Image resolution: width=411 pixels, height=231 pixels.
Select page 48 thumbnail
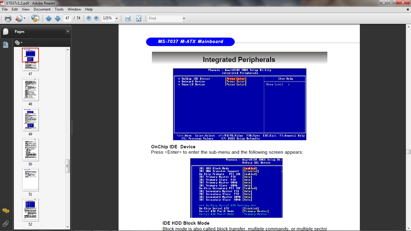click(30, 89)
